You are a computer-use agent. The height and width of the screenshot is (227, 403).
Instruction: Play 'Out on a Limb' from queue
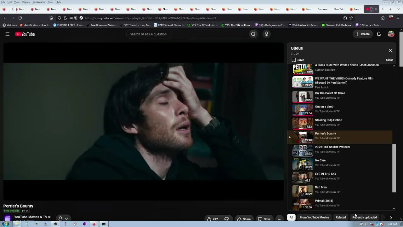point(340,110)
